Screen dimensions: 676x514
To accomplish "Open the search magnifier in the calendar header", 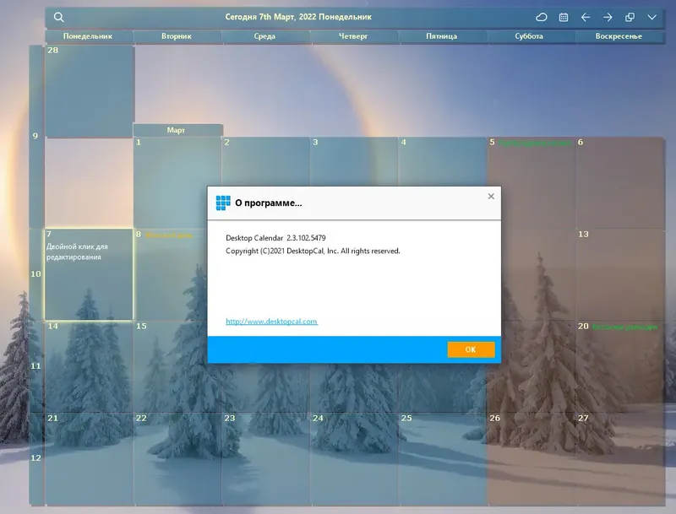I will 59,17.
